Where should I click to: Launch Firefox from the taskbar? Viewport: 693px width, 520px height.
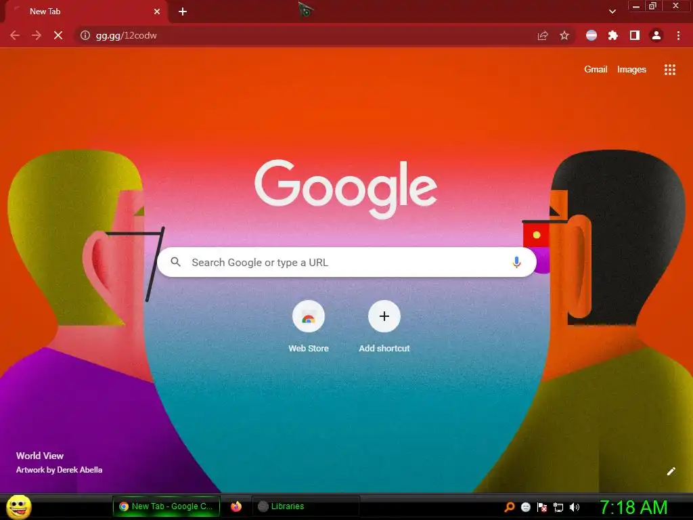click(x=236, y=506)
